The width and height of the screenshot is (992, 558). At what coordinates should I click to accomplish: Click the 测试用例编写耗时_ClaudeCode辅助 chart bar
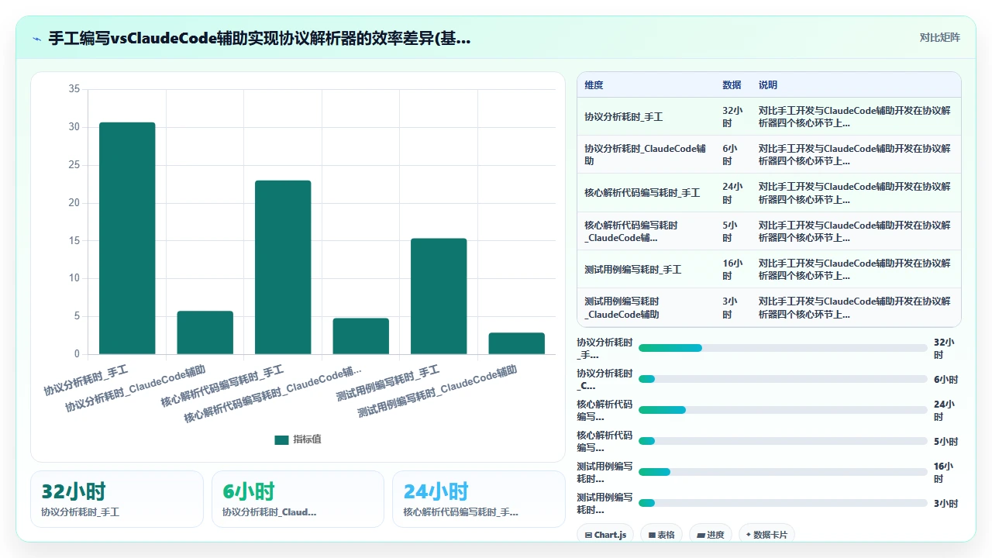pyautogui.click(x=516, y=343)
